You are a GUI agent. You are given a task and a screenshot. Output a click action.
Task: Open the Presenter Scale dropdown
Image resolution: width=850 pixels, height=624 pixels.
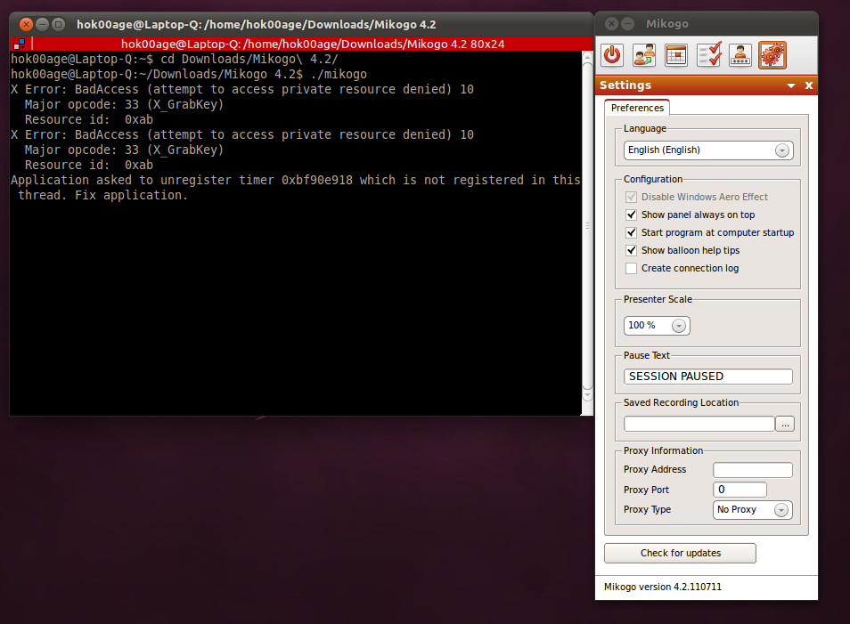click(677, 326)
